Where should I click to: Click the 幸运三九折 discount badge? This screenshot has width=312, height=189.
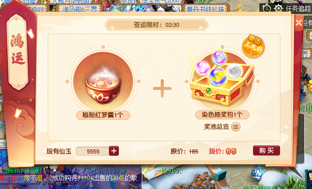pos(253,46)
